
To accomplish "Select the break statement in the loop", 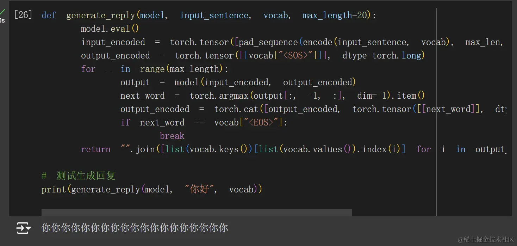I will [x=172, y=135].
